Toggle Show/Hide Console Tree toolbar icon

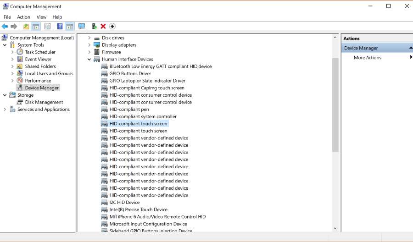click(x=36, y=26)
